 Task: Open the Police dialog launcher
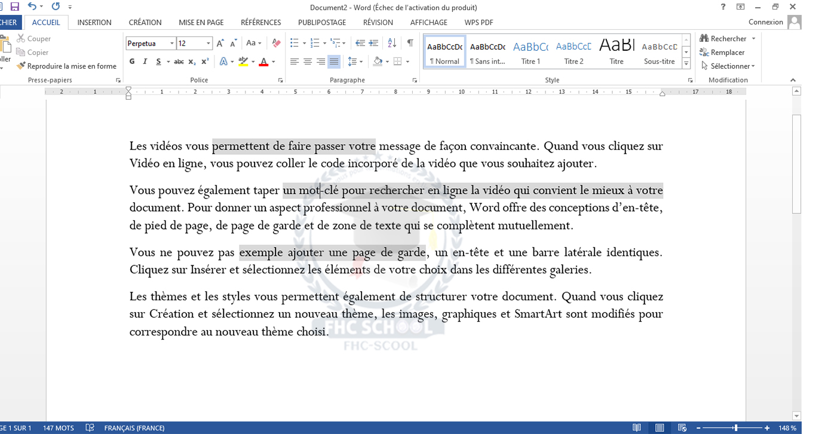point(281,80)
